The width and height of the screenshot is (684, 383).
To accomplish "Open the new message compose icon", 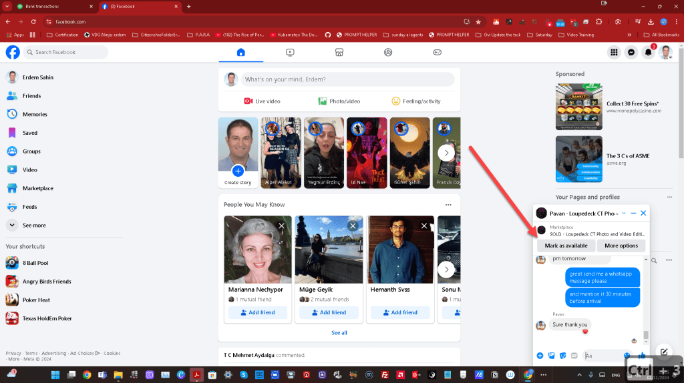I will [664, 352].
